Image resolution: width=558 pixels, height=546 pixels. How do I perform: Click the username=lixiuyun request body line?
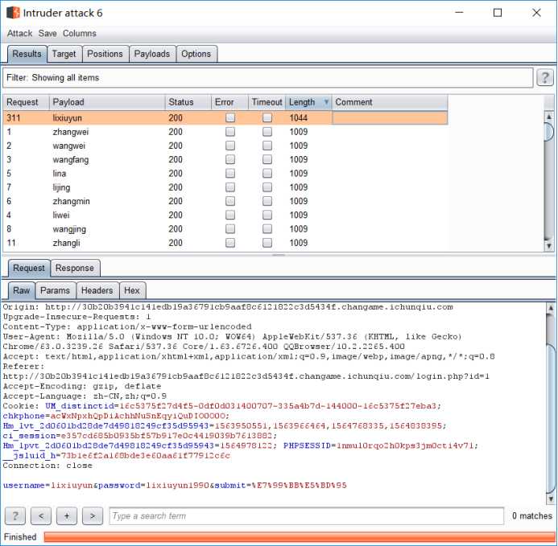point(175,485)
